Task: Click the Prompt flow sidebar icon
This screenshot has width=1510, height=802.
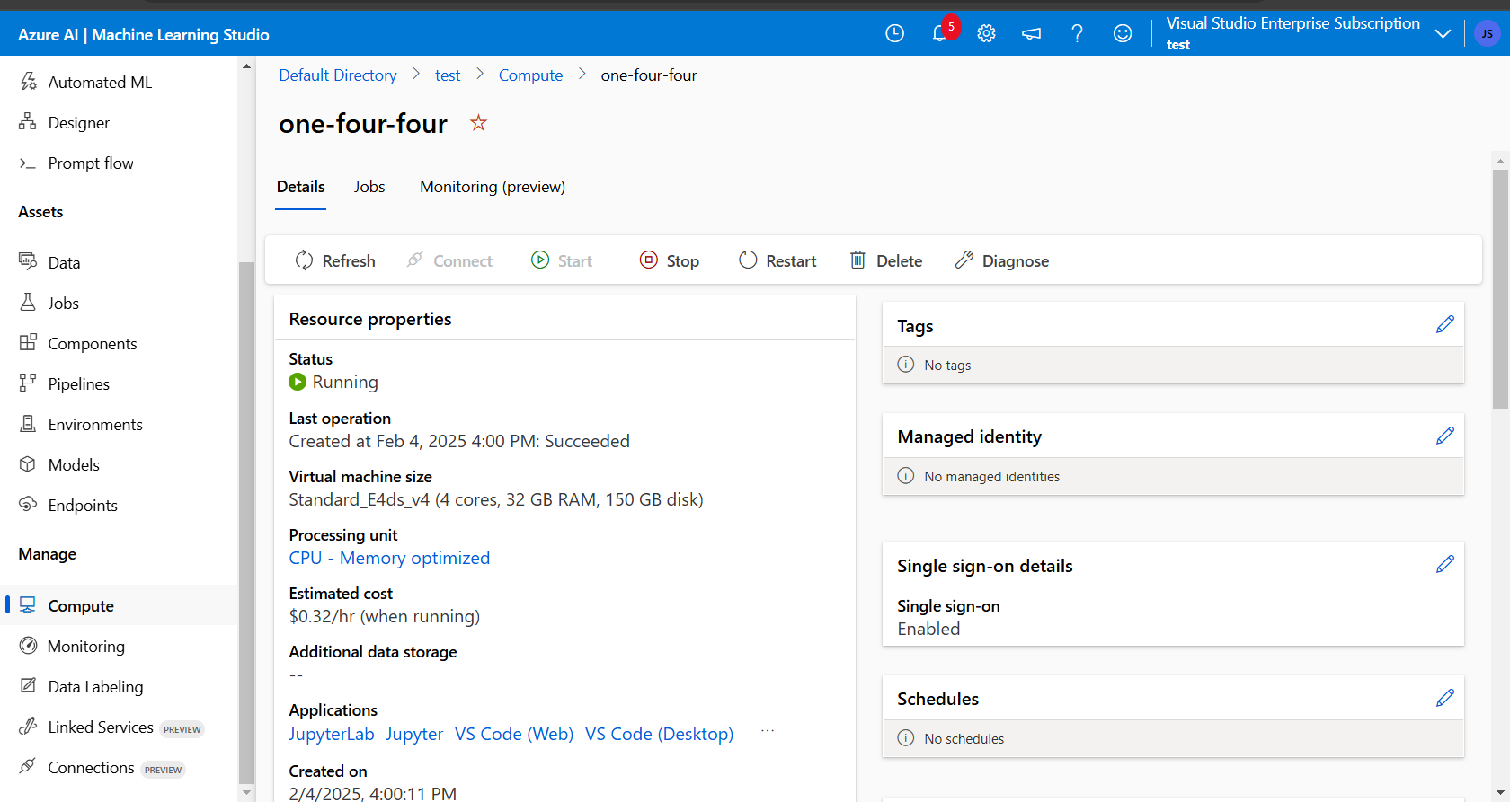Action: coord(28,163)
